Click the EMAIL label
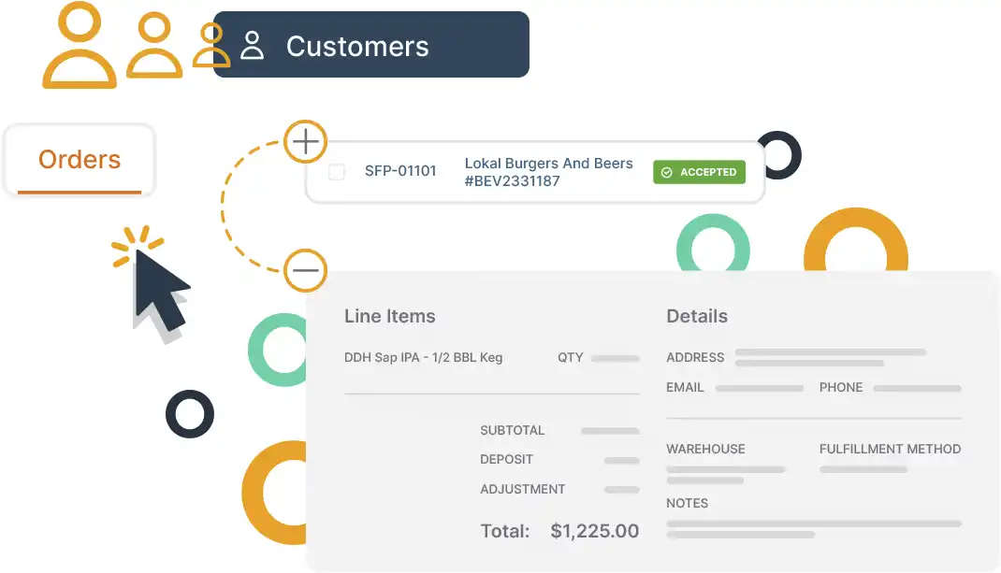1001x573 pixels. 685,387
